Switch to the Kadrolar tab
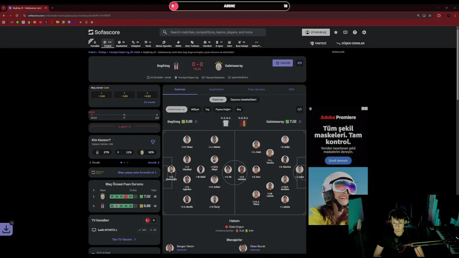This screenshot has width=459, height=258. [180, 89]
